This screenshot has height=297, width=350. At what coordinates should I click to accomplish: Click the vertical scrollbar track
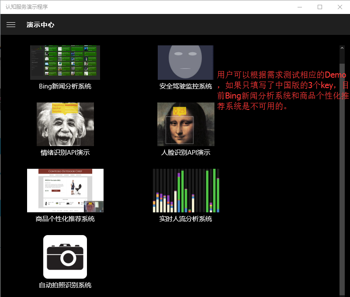[x=342, y=174]
